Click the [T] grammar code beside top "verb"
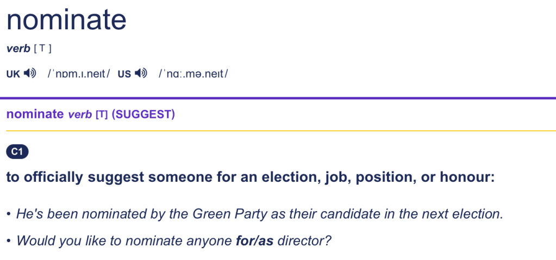This screenshot has width=556, height=260. tap(42, 49)
